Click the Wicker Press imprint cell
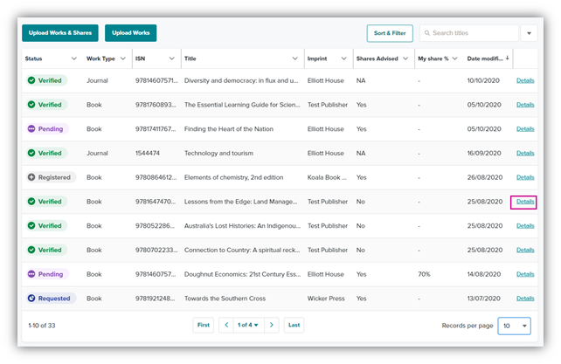561x364 pixels. (x=326, y=299)
